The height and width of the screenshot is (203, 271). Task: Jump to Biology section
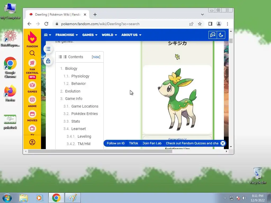tap(71, 68)
